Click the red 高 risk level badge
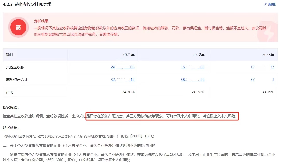 18,27
